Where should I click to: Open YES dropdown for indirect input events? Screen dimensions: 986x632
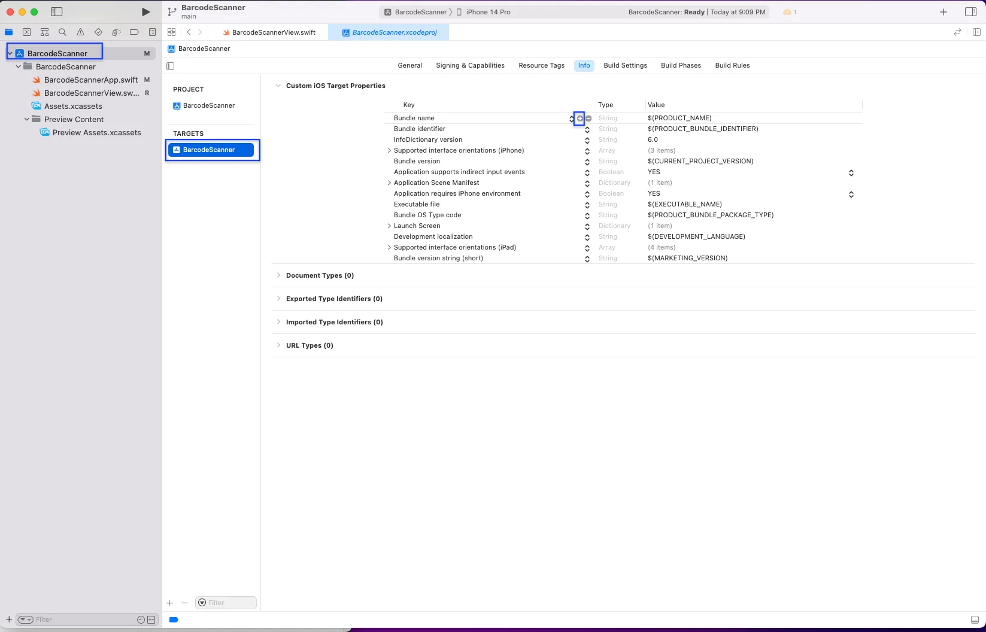point(851,173)
